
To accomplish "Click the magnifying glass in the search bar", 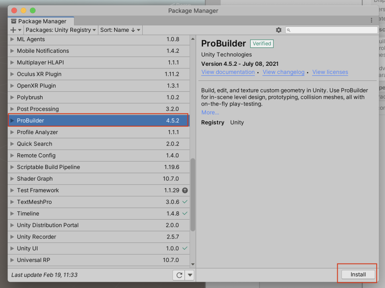I will 288,30.
